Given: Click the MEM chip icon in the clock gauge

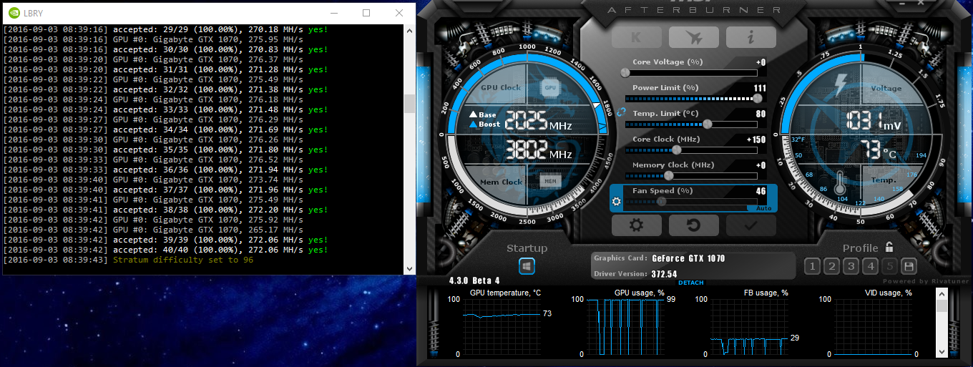Looking at the screenshot, I should coord(550,181).
